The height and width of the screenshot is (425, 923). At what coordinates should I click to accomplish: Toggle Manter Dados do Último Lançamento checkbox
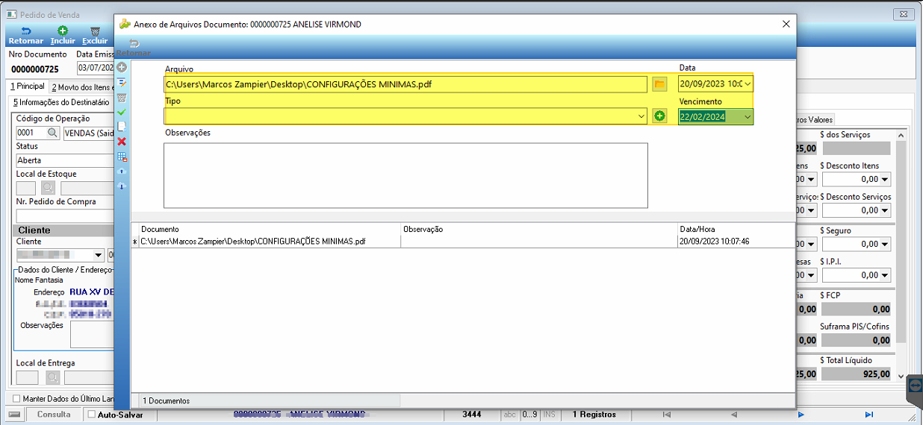point(16,399)
